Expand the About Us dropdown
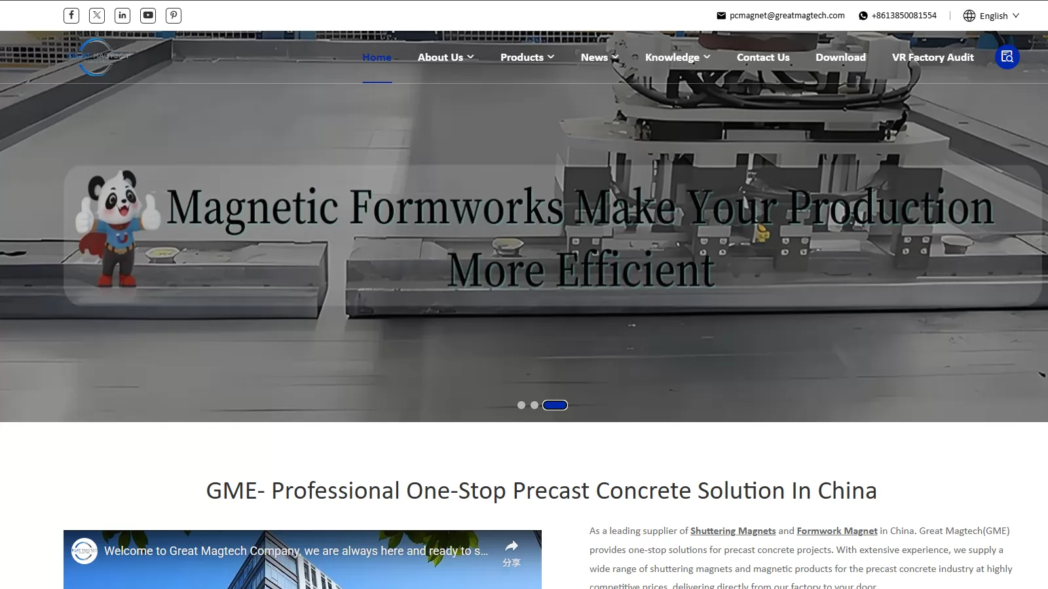Screen dimensions: 1048x589 (x=445, y=58)
